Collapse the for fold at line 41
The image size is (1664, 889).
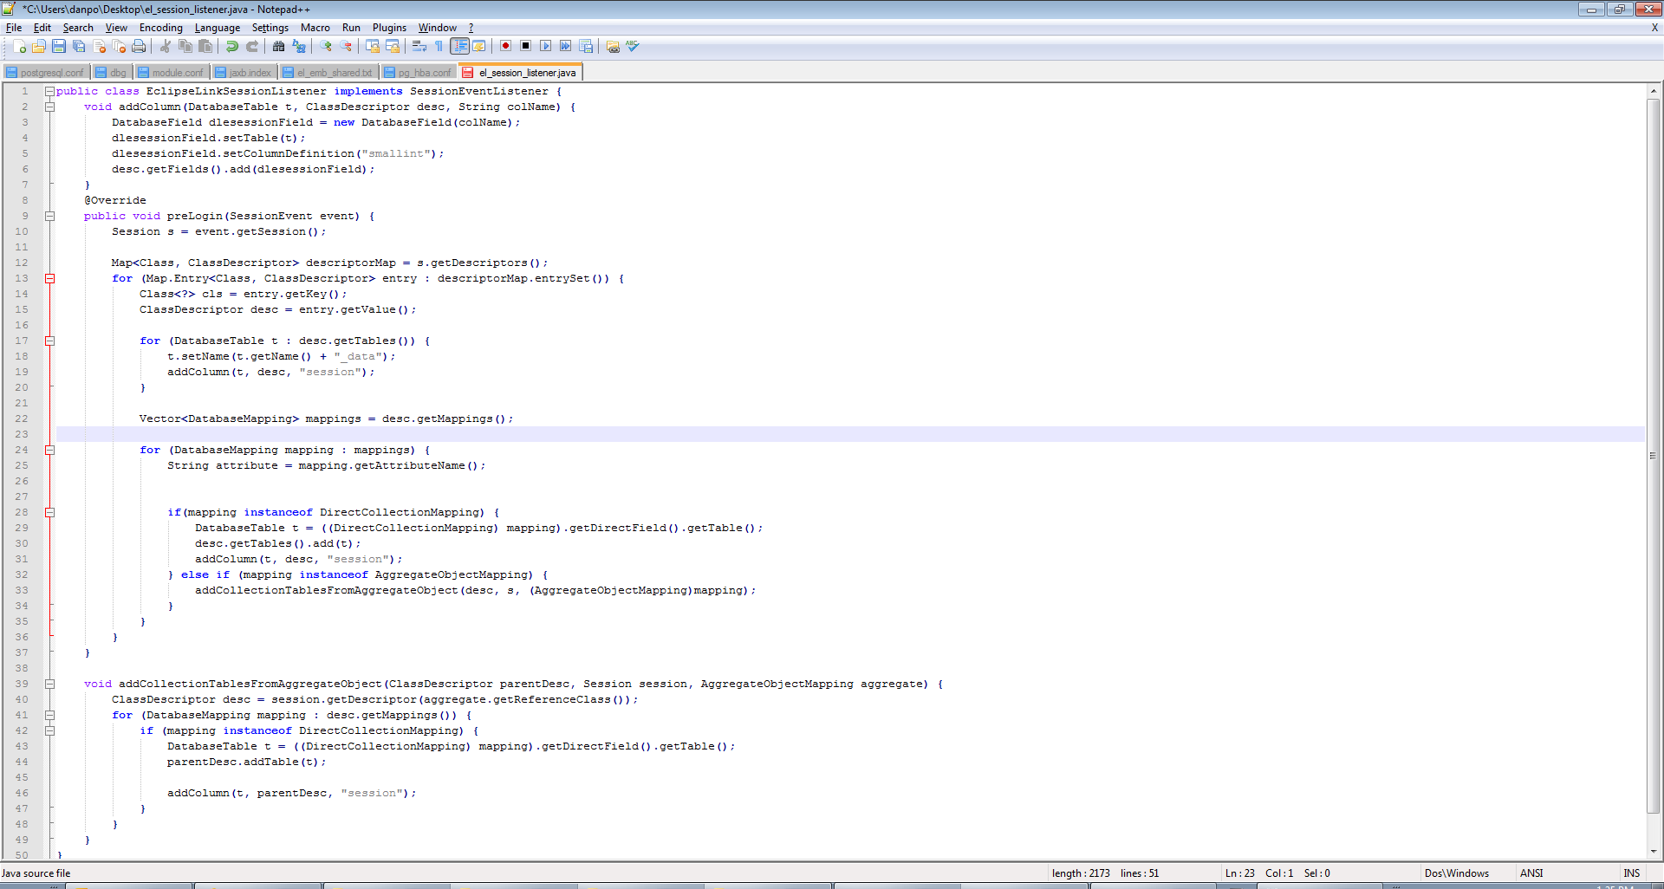[49, 715]
